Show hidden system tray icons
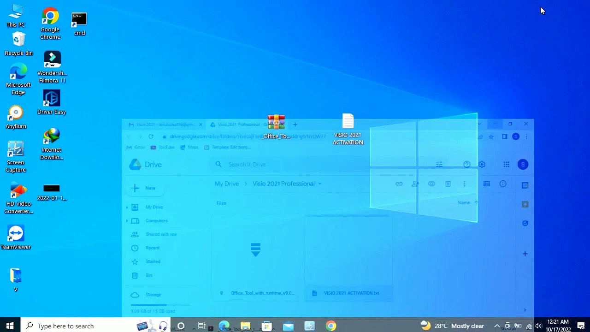590x332 pixels. point(497,326)
